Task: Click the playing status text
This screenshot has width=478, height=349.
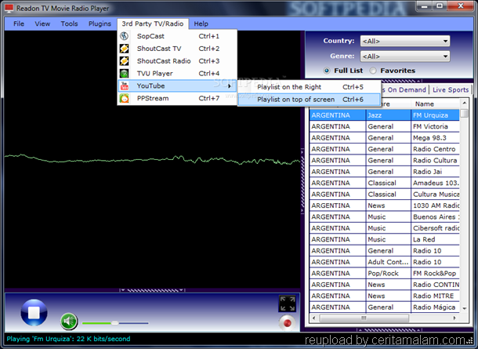Action: [x=68, y=339]
